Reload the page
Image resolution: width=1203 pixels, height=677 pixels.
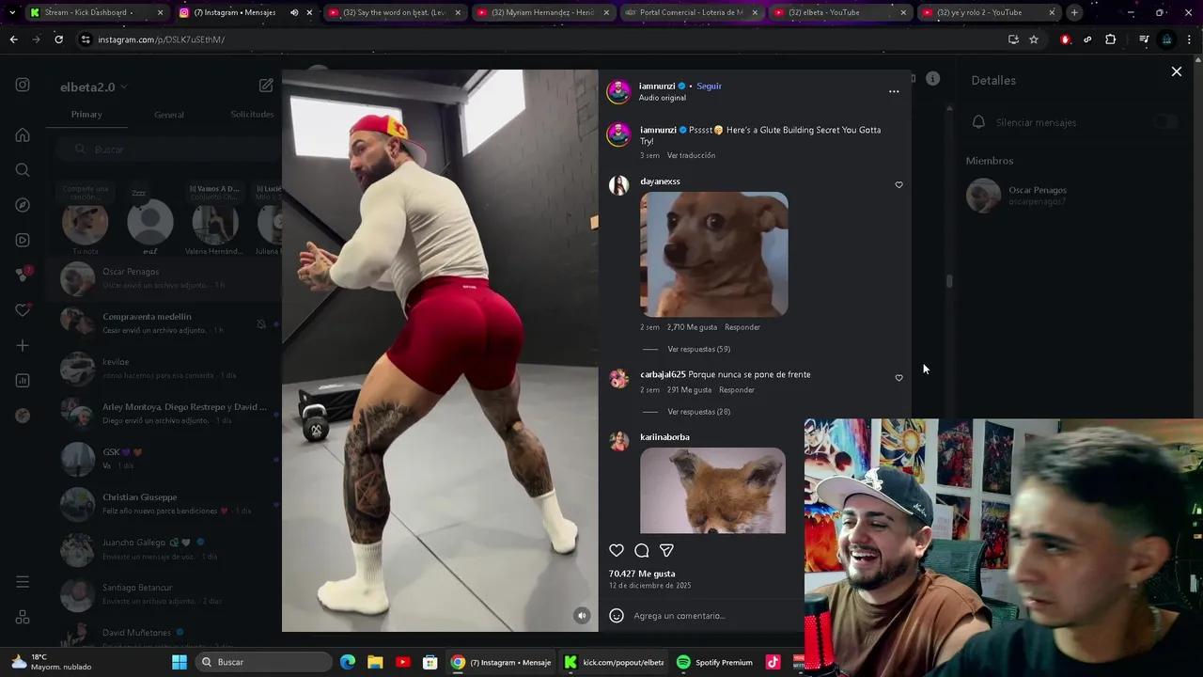click(x=58, y=39)
